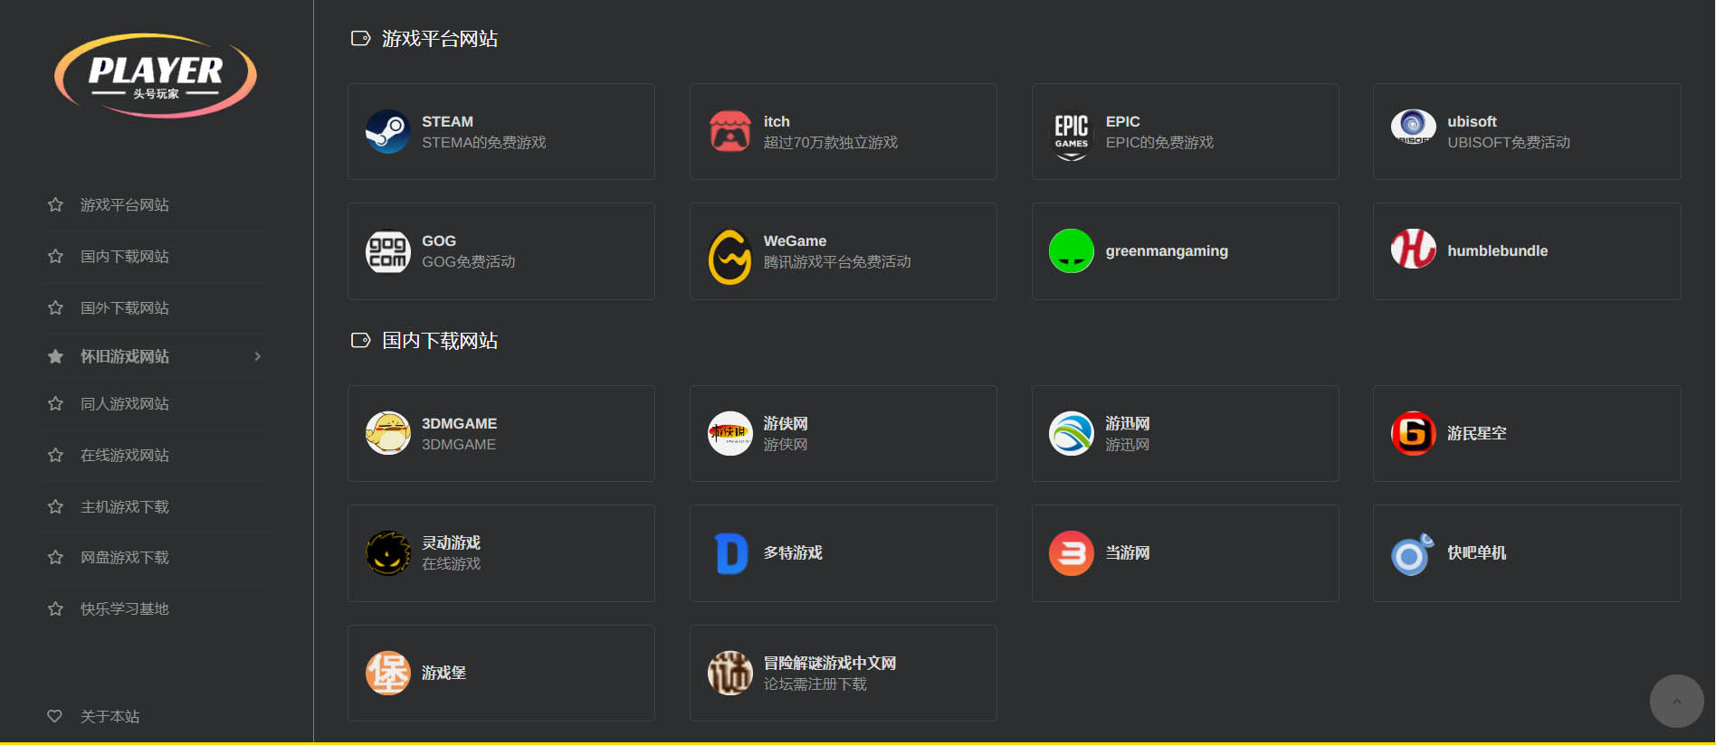
Task: Click the 游民星空 red G icon
Action: pyautogui.click(x=1414, y=434)
